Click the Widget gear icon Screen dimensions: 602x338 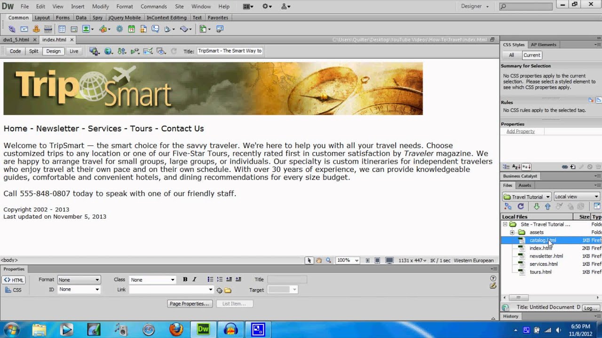click(119, 29)
